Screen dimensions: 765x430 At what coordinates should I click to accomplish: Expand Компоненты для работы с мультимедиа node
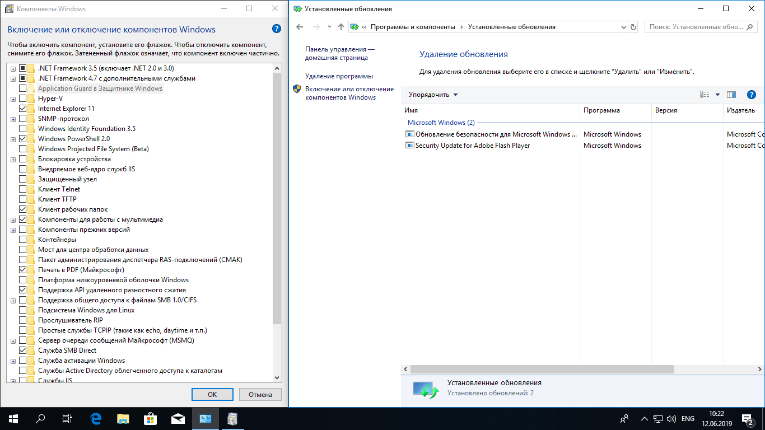pos(13,219)
